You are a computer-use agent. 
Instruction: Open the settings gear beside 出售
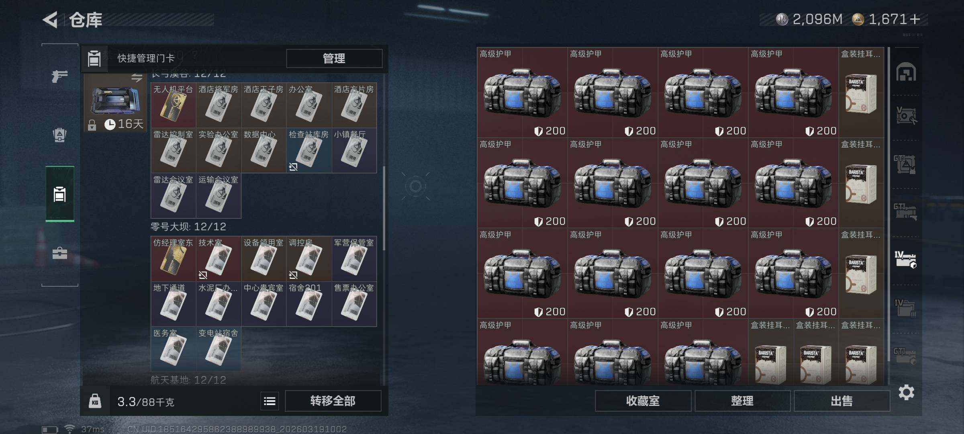[x=906, y=392]
